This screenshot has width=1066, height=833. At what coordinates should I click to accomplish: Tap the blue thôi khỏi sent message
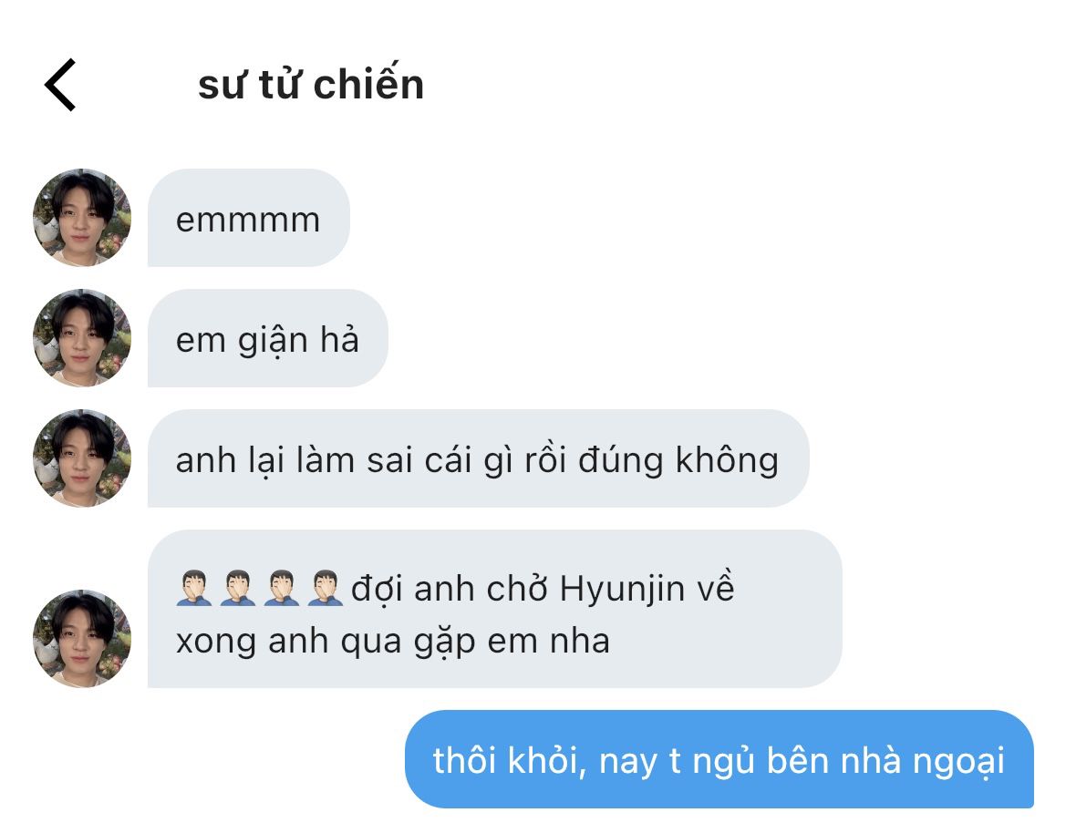point(719,759)
